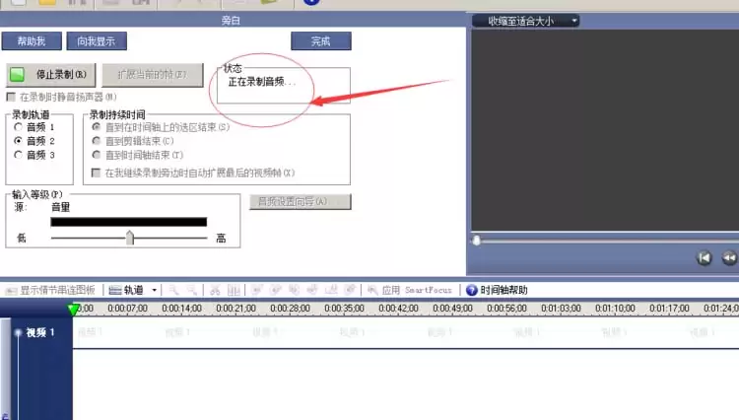This screenshot has height=420, width=739.
Task: Click 显示情节串连图板 toolbar item
Action: point(50,291)
